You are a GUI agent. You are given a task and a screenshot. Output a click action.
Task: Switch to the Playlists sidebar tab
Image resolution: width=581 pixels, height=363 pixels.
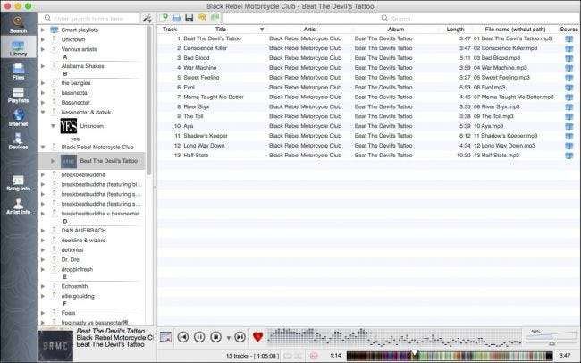18,95
